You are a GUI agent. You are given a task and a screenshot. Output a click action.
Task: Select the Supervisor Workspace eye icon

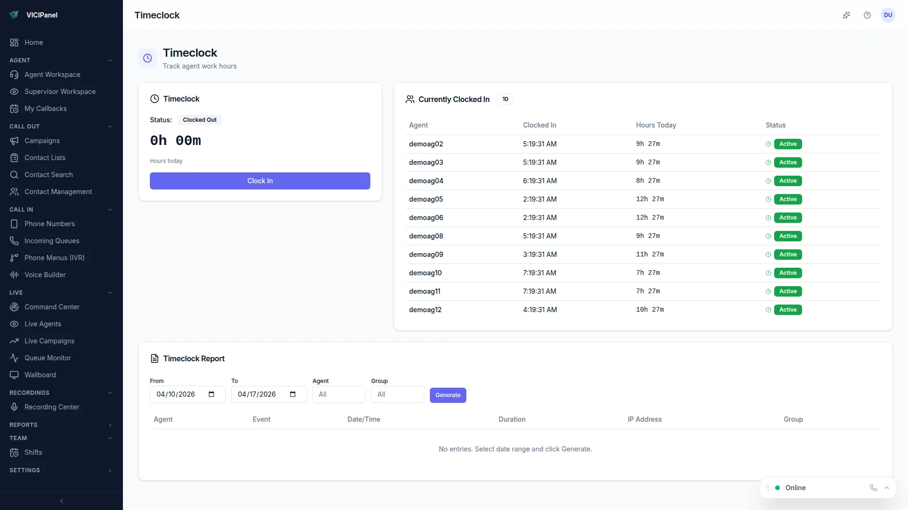pos(14,92)
